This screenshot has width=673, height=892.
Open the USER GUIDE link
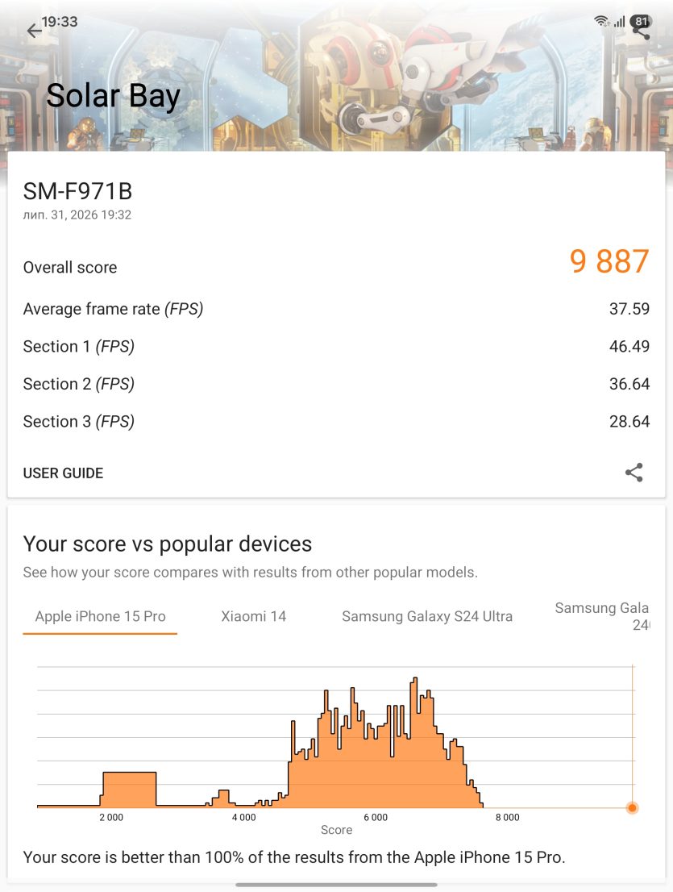click(63, 473)
